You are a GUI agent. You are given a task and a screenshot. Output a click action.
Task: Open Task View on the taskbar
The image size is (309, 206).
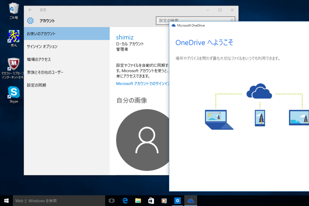click(112, 201)
